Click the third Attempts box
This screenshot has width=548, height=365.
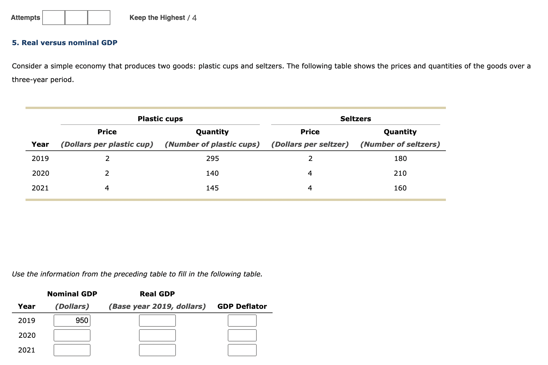pos(99,18)
